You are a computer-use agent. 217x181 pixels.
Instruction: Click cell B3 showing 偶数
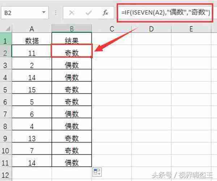pos(72,63)
